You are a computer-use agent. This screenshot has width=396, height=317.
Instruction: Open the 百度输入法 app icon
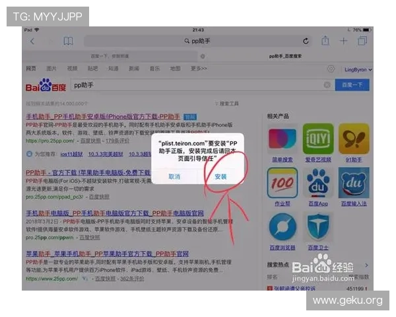click(x=354, y=182)
